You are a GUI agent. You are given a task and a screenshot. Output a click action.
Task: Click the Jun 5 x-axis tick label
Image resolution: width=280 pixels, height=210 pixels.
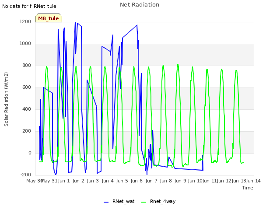[122, 181]
